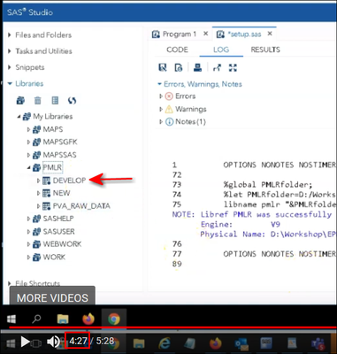Image resolution: width=337 pixels, height=354 pixels.
Task: Open log in a new browser tab
Action: 217,67
